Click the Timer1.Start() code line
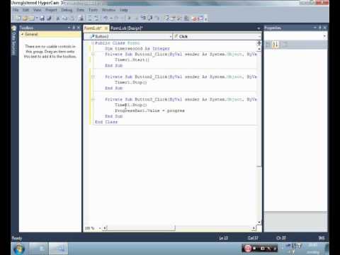 [132, 59]
